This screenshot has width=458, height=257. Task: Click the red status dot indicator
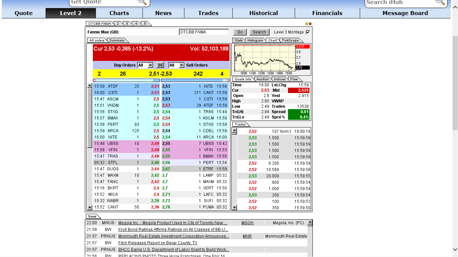(x=309, y=23)
